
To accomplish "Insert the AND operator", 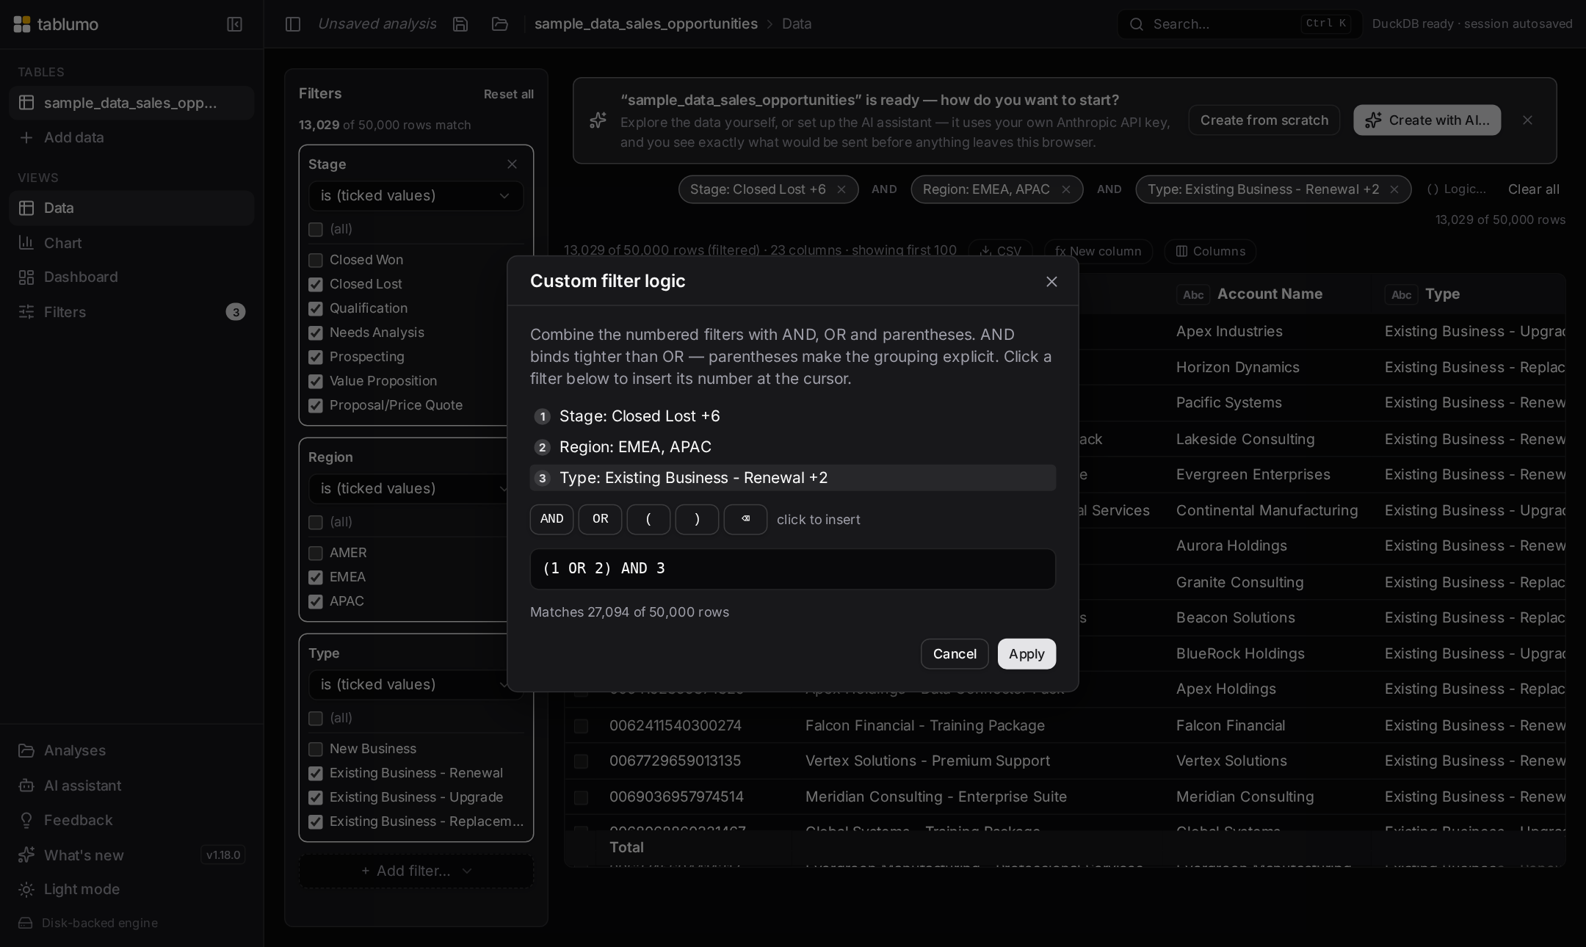I will click(551, 519).
